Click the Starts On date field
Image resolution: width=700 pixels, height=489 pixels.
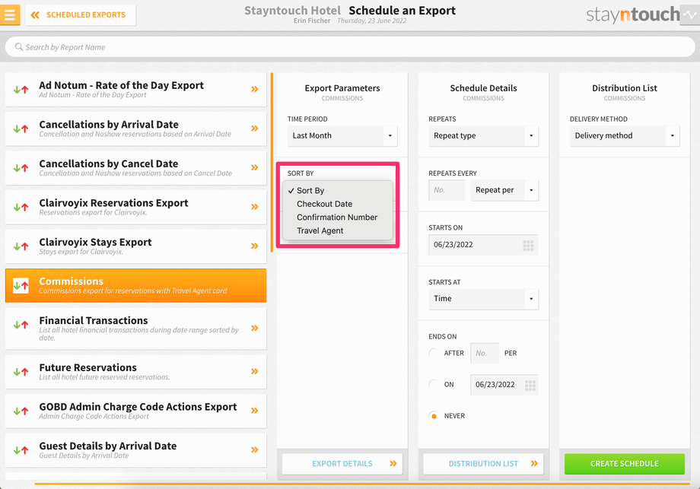pyautogui.click(x=483, y=245)
